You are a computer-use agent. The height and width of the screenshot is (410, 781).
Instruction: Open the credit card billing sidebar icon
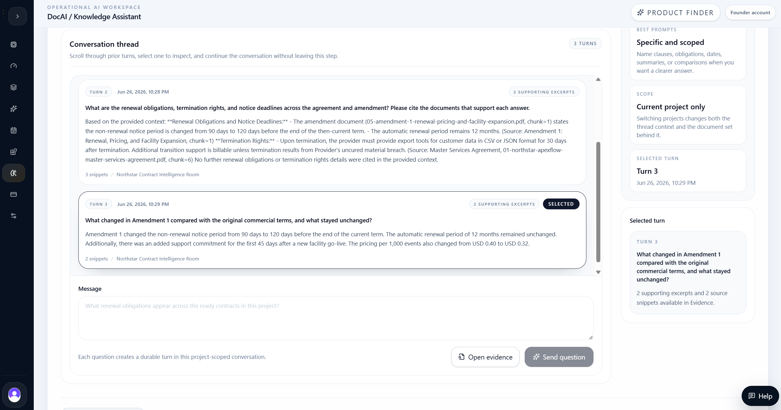(x=14, y=194)
